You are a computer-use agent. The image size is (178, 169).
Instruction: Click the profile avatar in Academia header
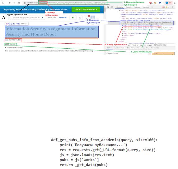[93, 17]
